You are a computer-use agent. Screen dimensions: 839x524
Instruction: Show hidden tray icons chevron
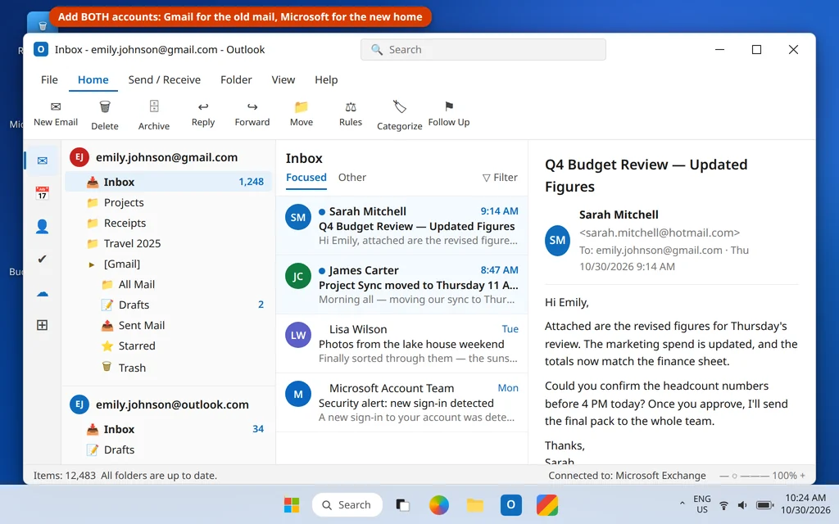(682, 504)
